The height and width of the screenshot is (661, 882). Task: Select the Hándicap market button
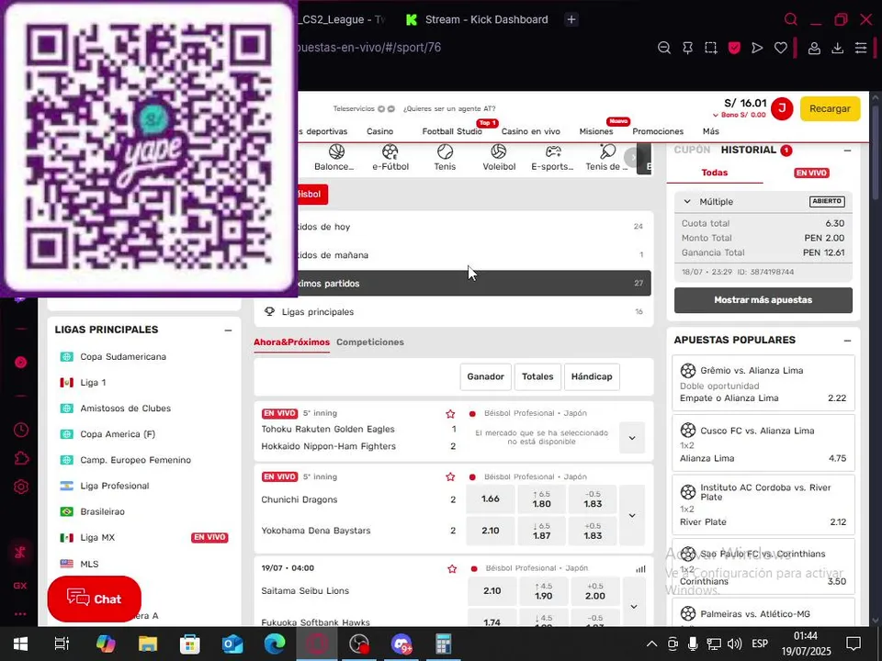point(592,376)
